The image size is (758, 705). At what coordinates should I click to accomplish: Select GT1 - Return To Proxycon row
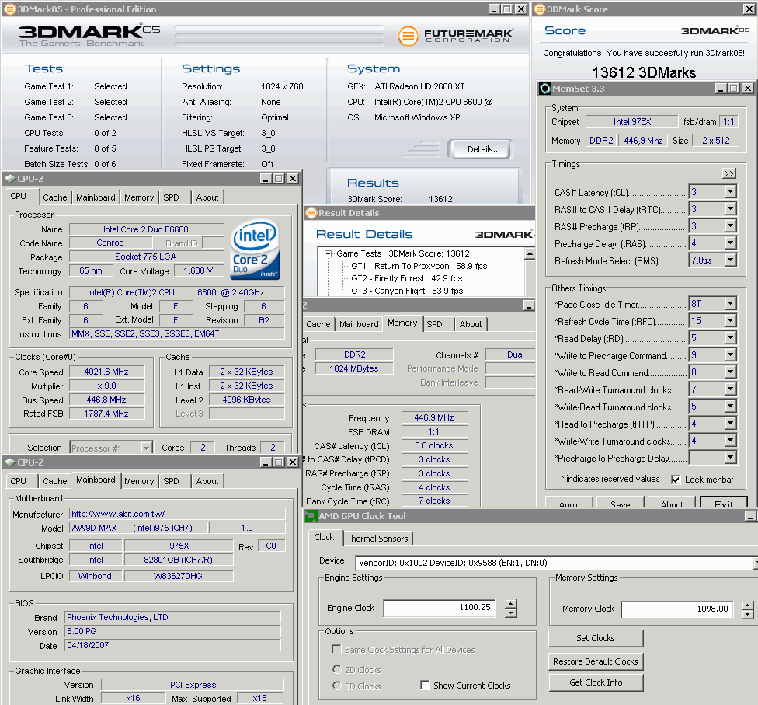[419, 266]
